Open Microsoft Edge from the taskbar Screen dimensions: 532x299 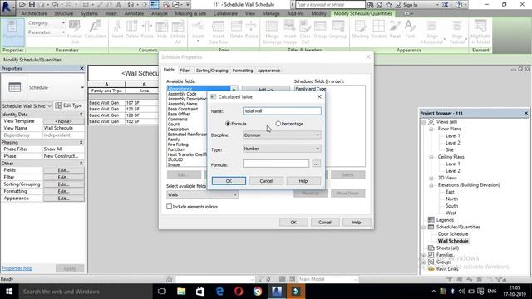pyautogui.click(x=219, y=292)
